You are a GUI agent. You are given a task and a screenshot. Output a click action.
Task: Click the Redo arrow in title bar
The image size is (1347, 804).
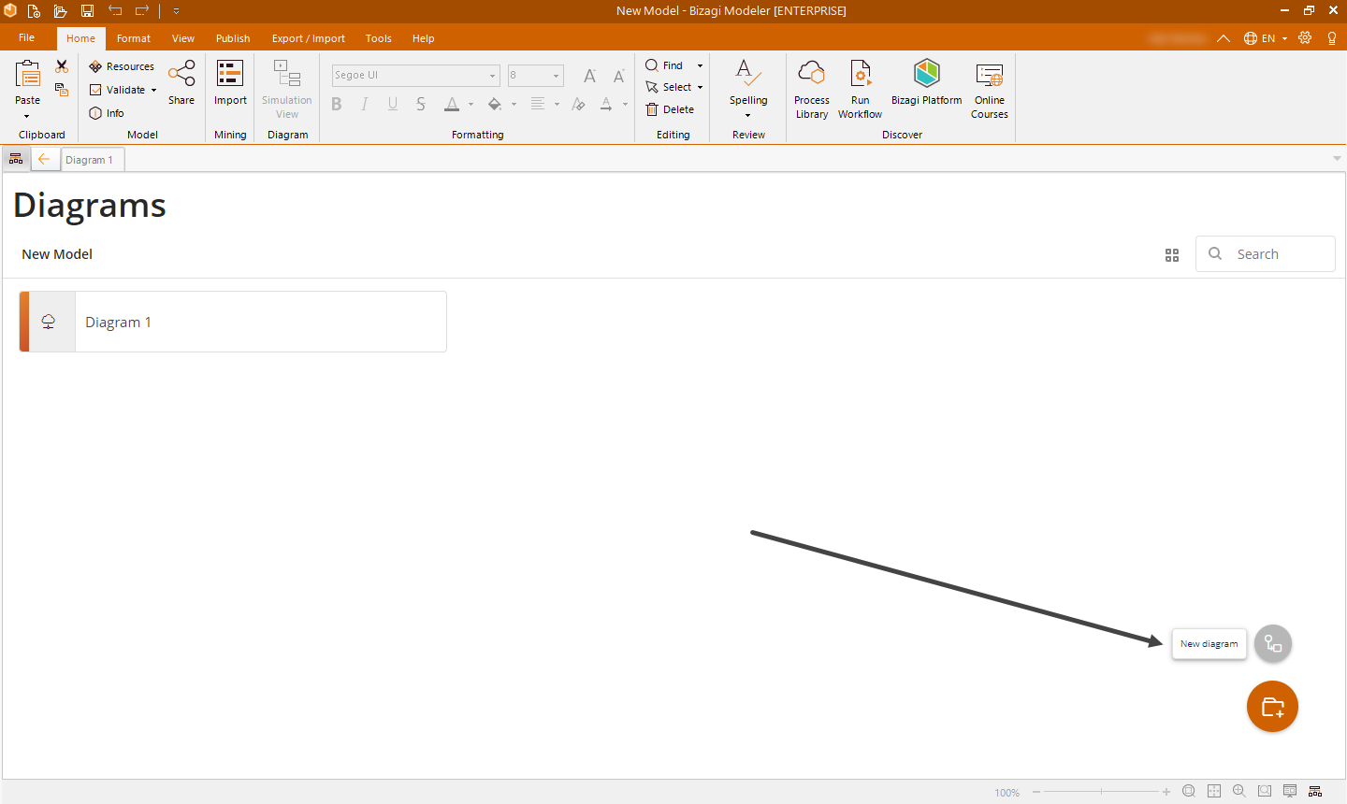142,10
